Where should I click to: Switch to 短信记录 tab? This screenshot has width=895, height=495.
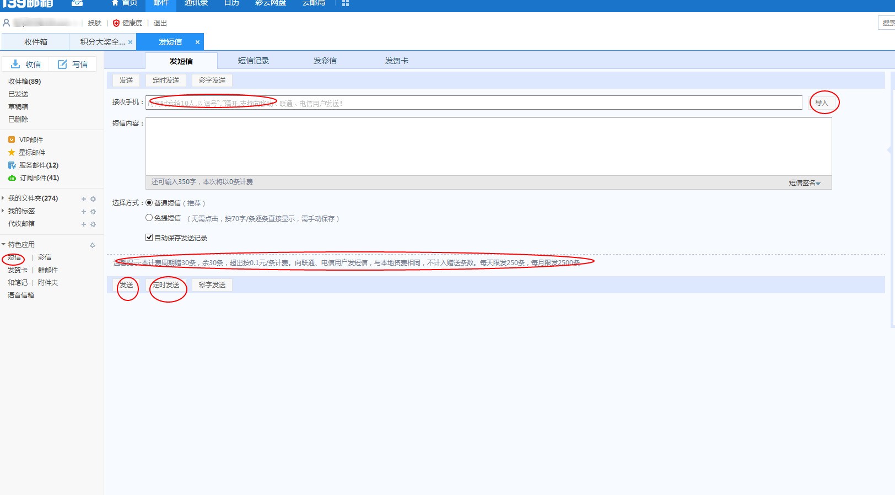[254, 61]
